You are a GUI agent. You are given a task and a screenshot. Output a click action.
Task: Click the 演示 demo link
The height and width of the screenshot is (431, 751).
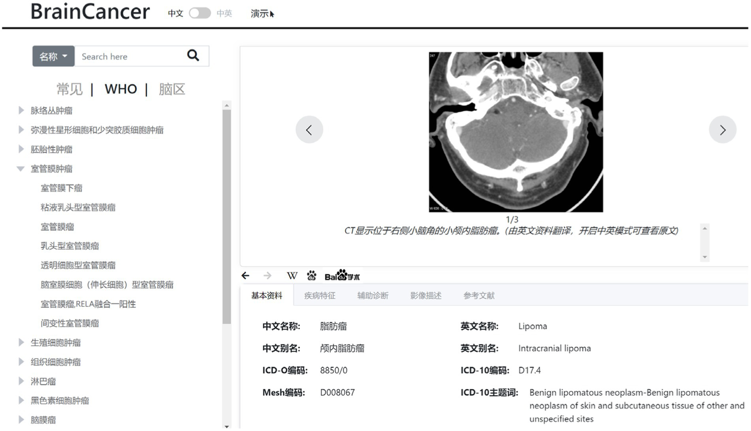[x=259, y=14]
